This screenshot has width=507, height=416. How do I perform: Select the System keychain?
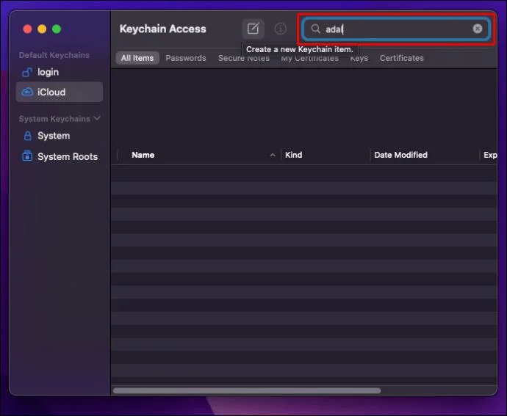(60, 136)
